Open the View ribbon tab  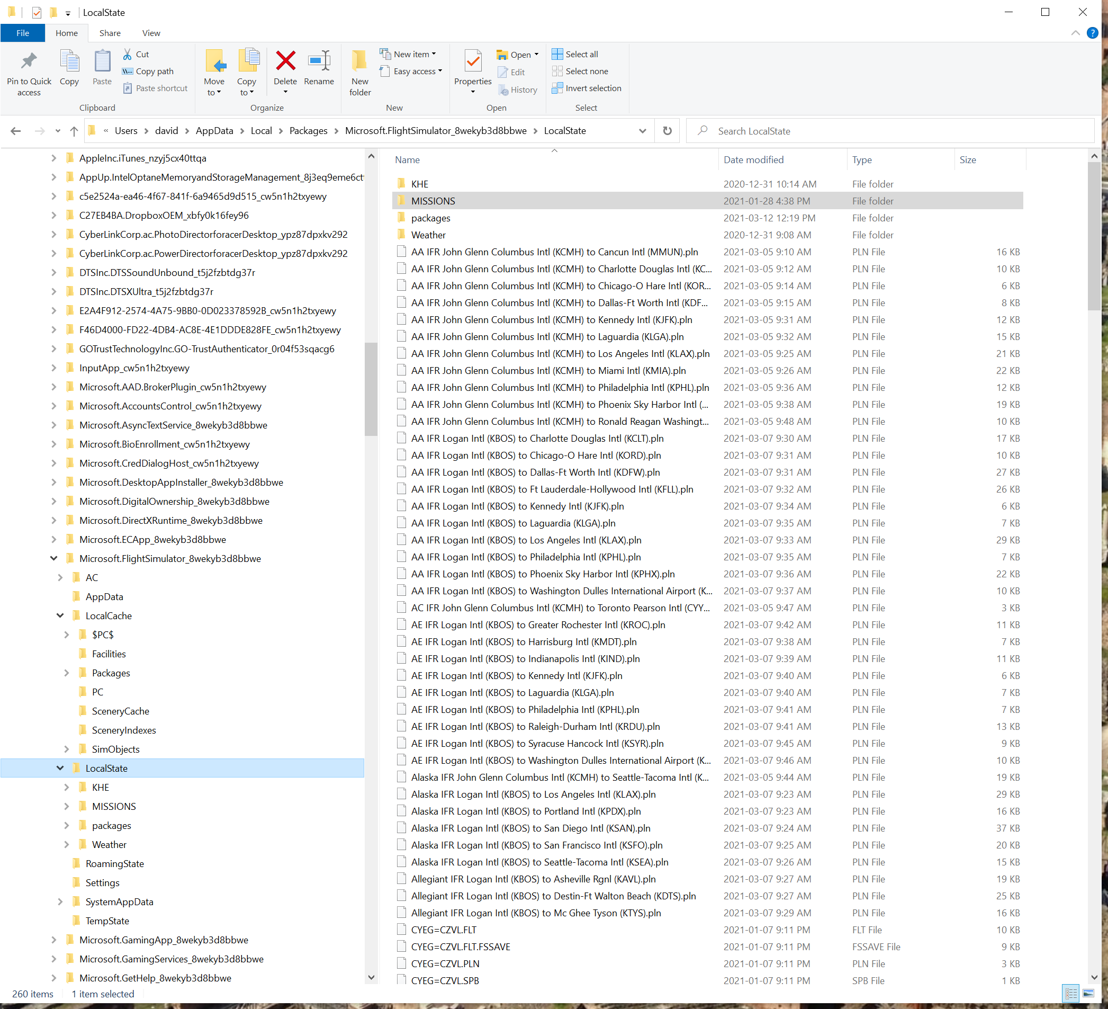click(x=151, y=33)
